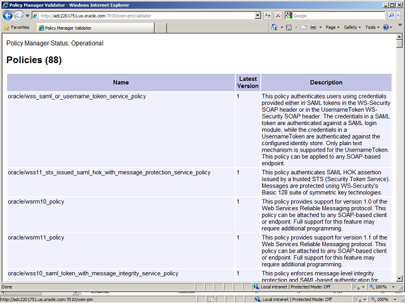Open the Favorites star button
Viewport: 405px width, 303px height.
coord(16,28)
